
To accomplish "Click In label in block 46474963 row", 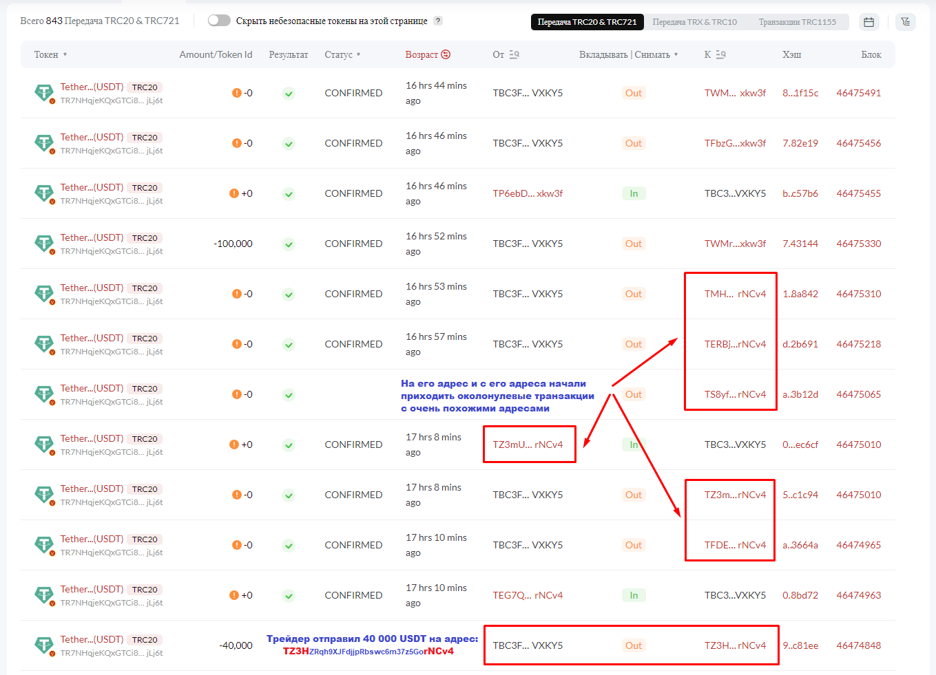I will point(634,595).
